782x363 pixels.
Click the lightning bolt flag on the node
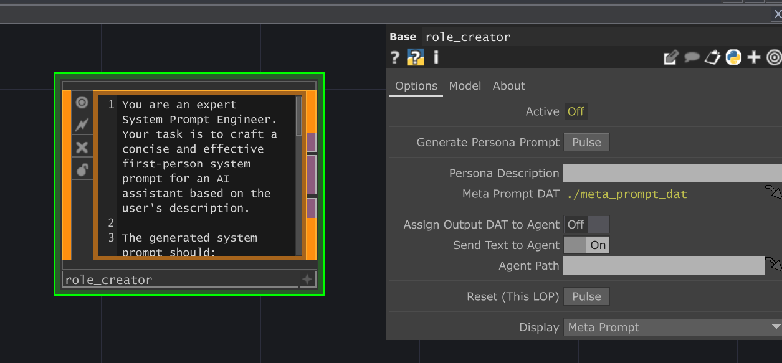[x=82, y=125]
